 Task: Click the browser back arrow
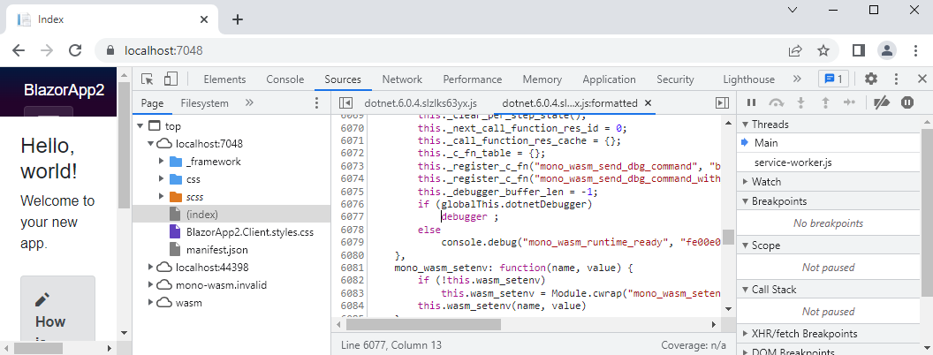point(19,50)
